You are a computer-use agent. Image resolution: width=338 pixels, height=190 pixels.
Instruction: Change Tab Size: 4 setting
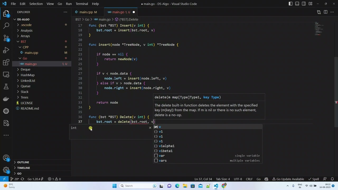click(223, 179)
